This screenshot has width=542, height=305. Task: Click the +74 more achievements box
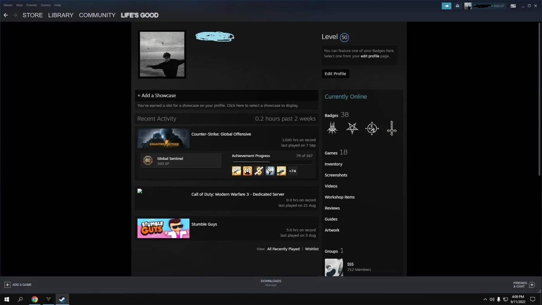click(x=292, y=171)
